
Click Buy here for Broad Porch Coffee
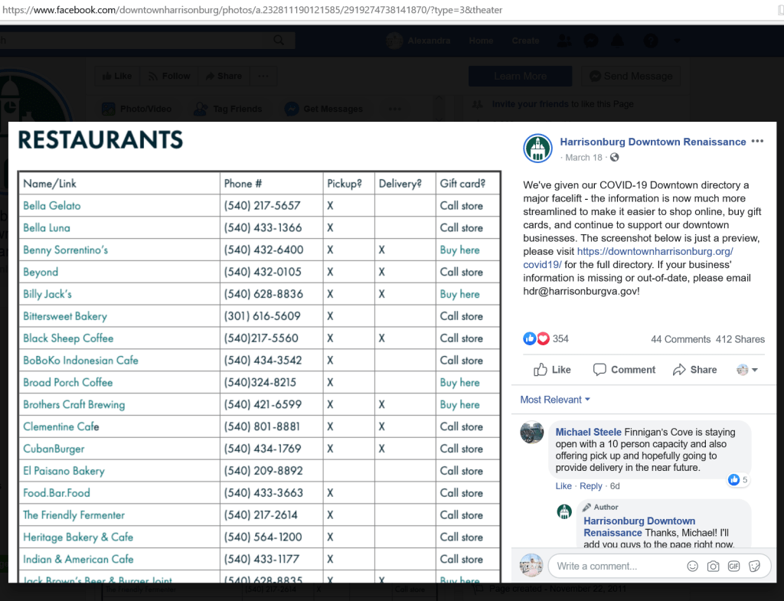coord(459,383)
